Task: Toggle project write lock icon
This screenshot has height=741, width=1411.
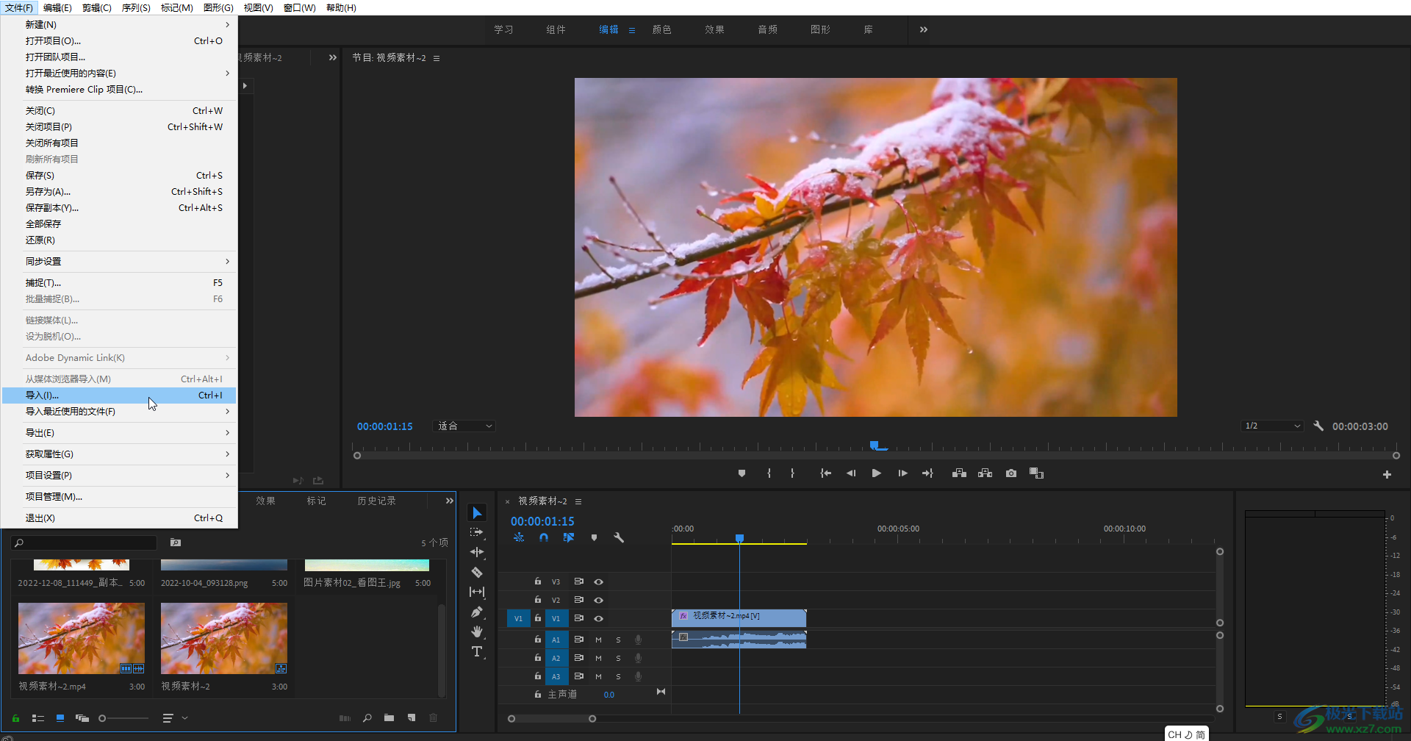Action: pyautogui.click(x=15, y=718)
